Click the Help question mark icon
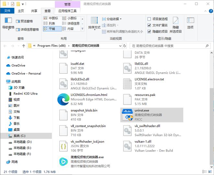 pos(211,11)
